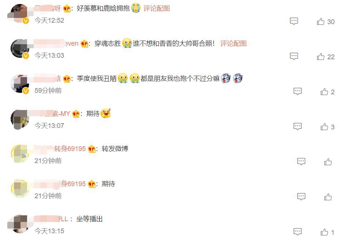The width and height of the screenshot is (350, 238).
Task: Open 评论配图 link in 鹿晗拥抱 comment
Action: pyautogui.click(x=157, y=8)
